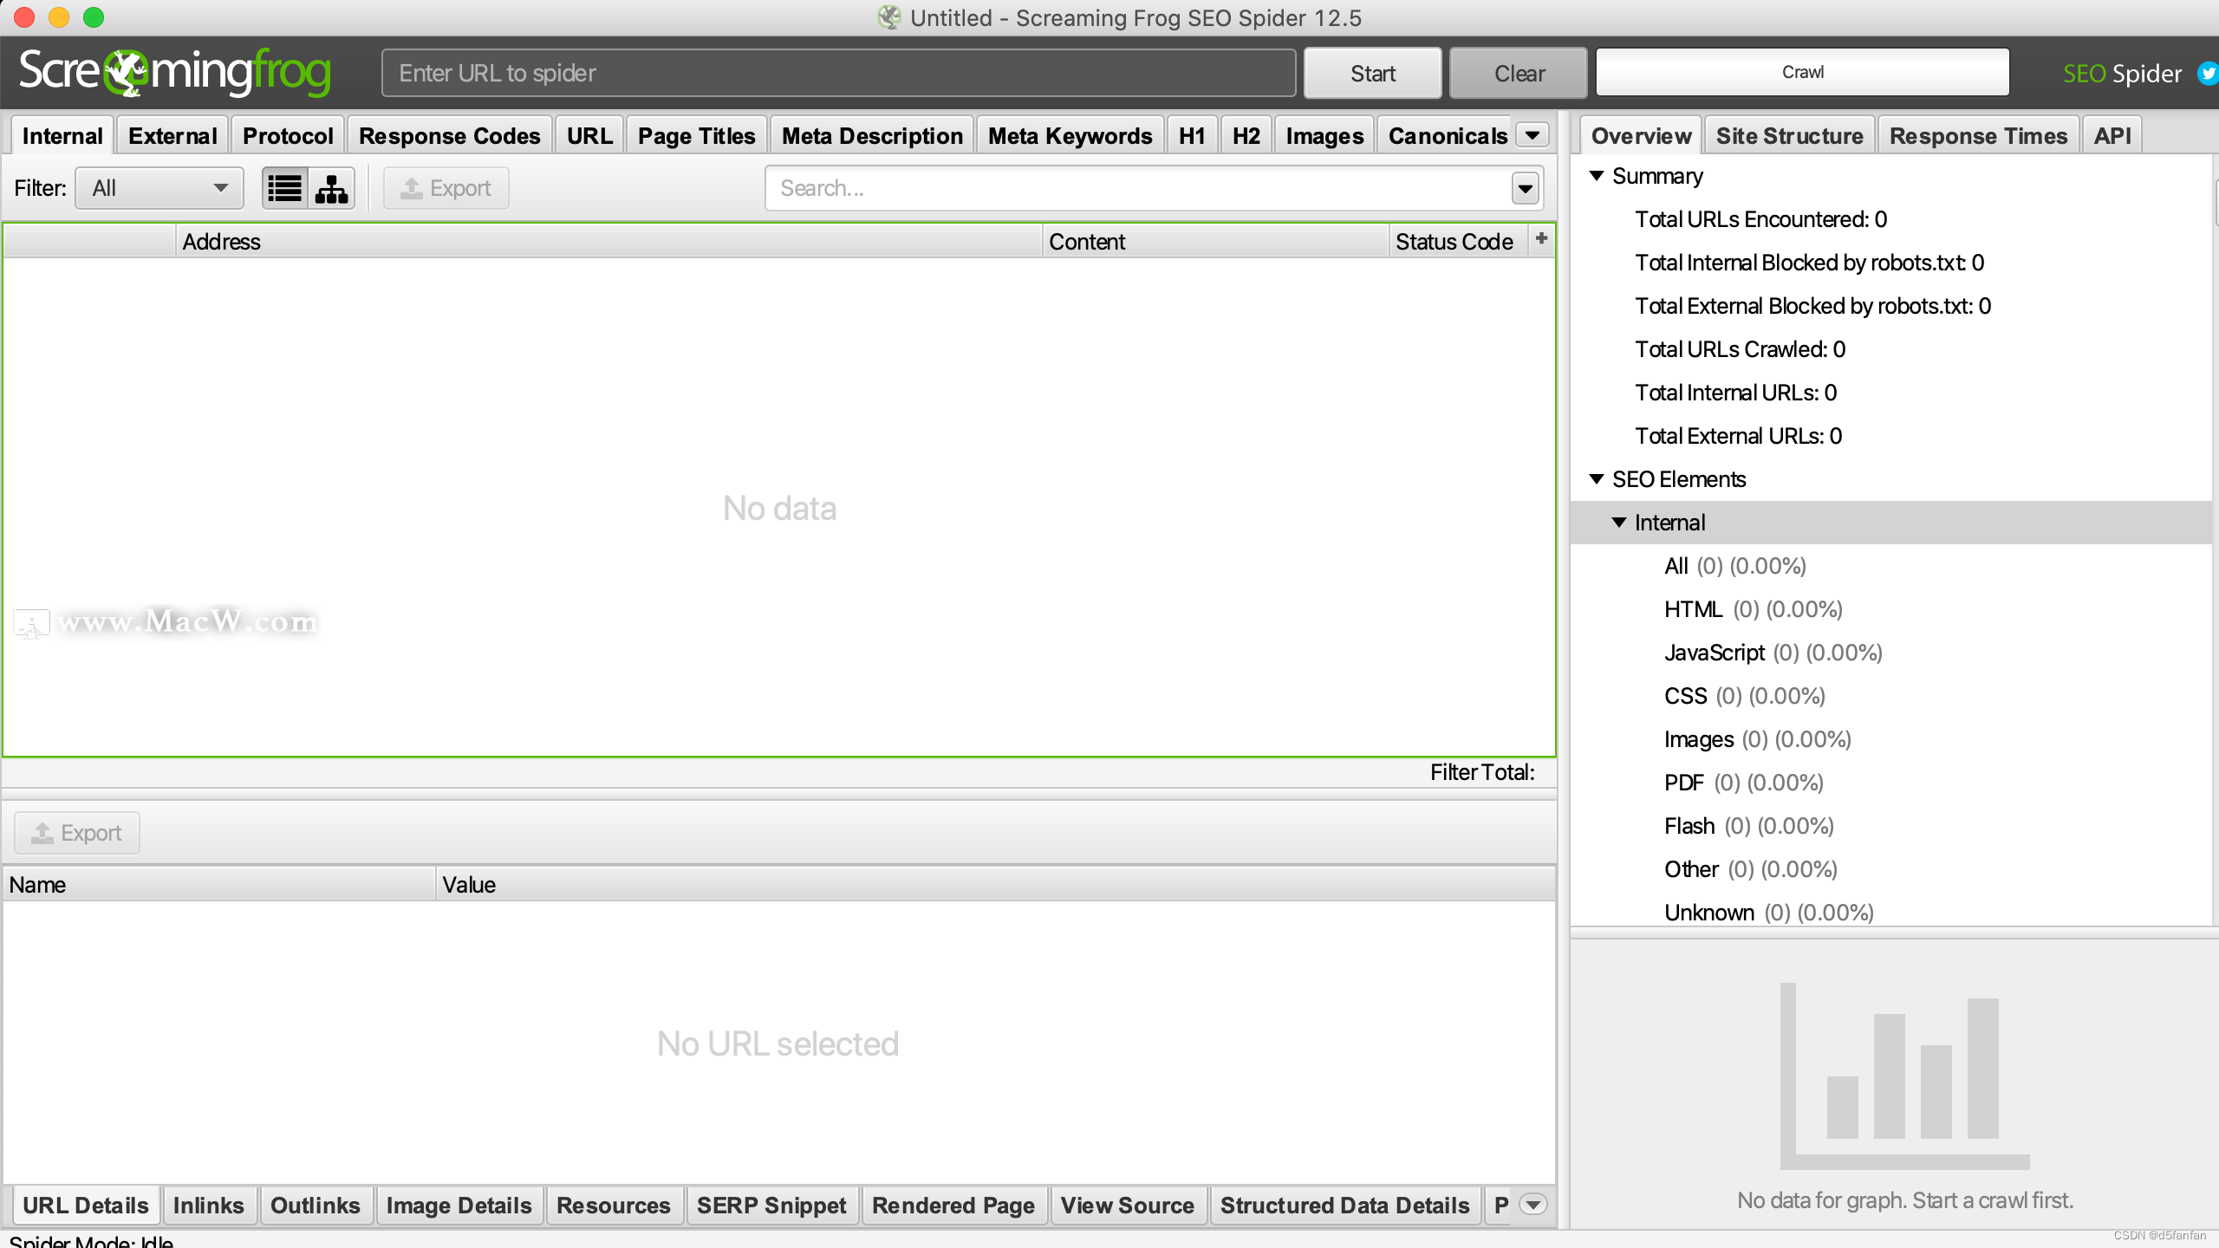The width and height of the screenshot is (2219, 1248).
Task: Select 'Total Internal URLs: 0' row
Action: 1892,393
